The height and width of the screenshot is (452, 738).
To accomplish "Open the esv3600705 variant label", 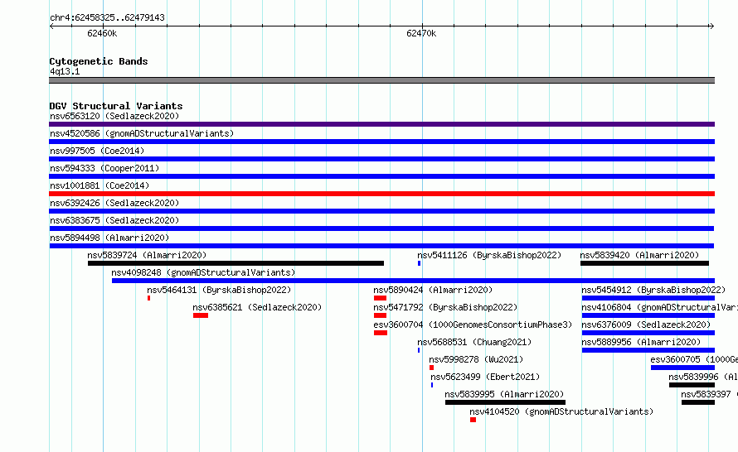I will tap(694, 359).
